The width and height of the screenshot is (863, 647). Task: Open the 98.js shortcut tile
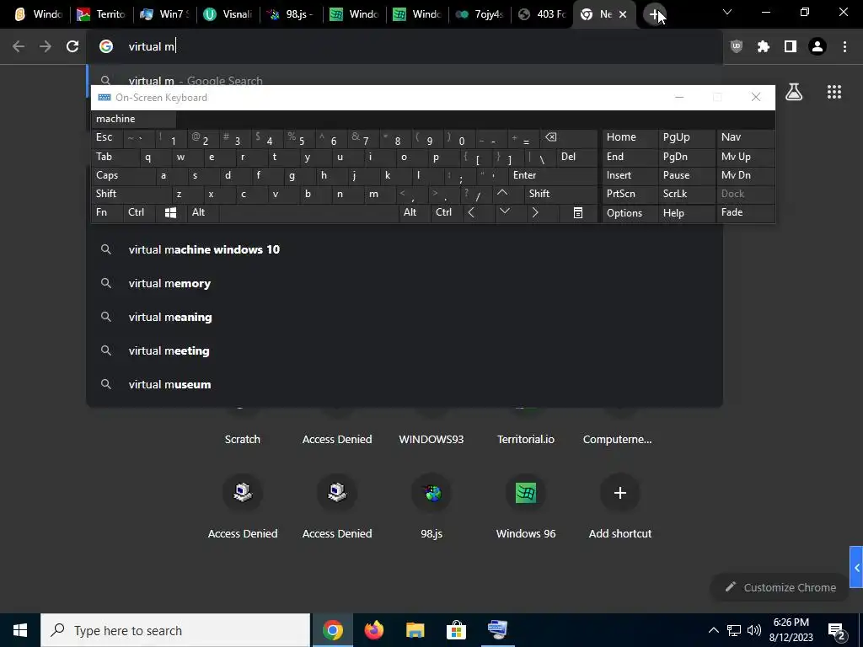[x=431, y=507]
